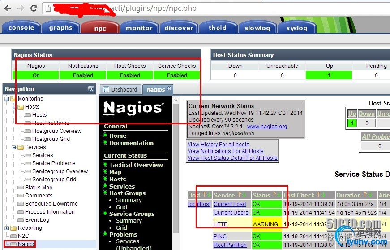Open Map in Nagios menu
Screen dimensions: 390x250
[x=115, y=172]
